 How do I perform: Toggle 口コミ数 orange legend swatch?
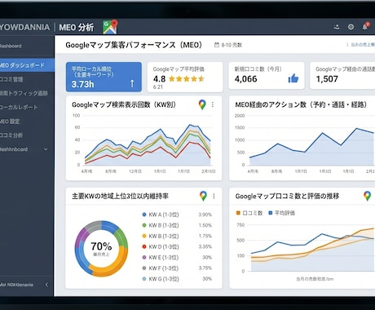(x=238, y=213)
